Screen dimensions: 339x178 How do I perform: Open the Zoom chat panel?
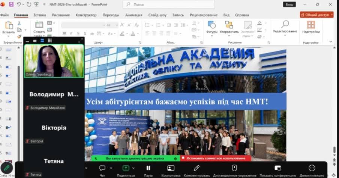point(102,168)
